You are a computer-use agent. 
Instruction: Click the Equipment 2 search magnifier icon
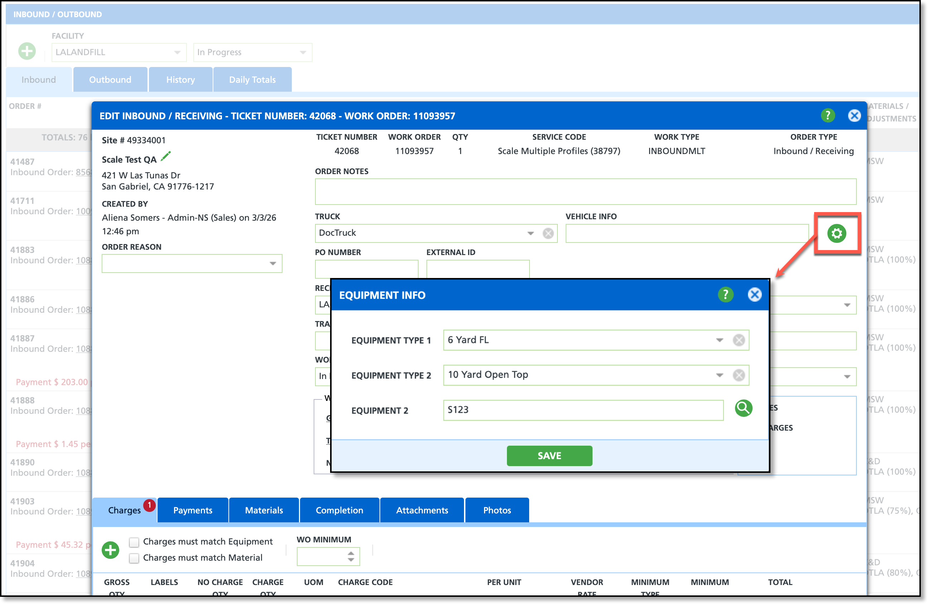(743, 408)
